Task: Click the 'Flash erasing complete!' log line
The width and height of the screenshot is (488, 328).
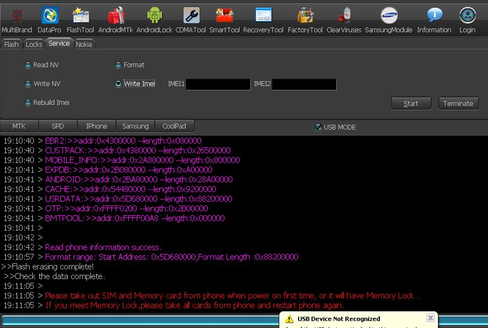Action: [47, 267]
